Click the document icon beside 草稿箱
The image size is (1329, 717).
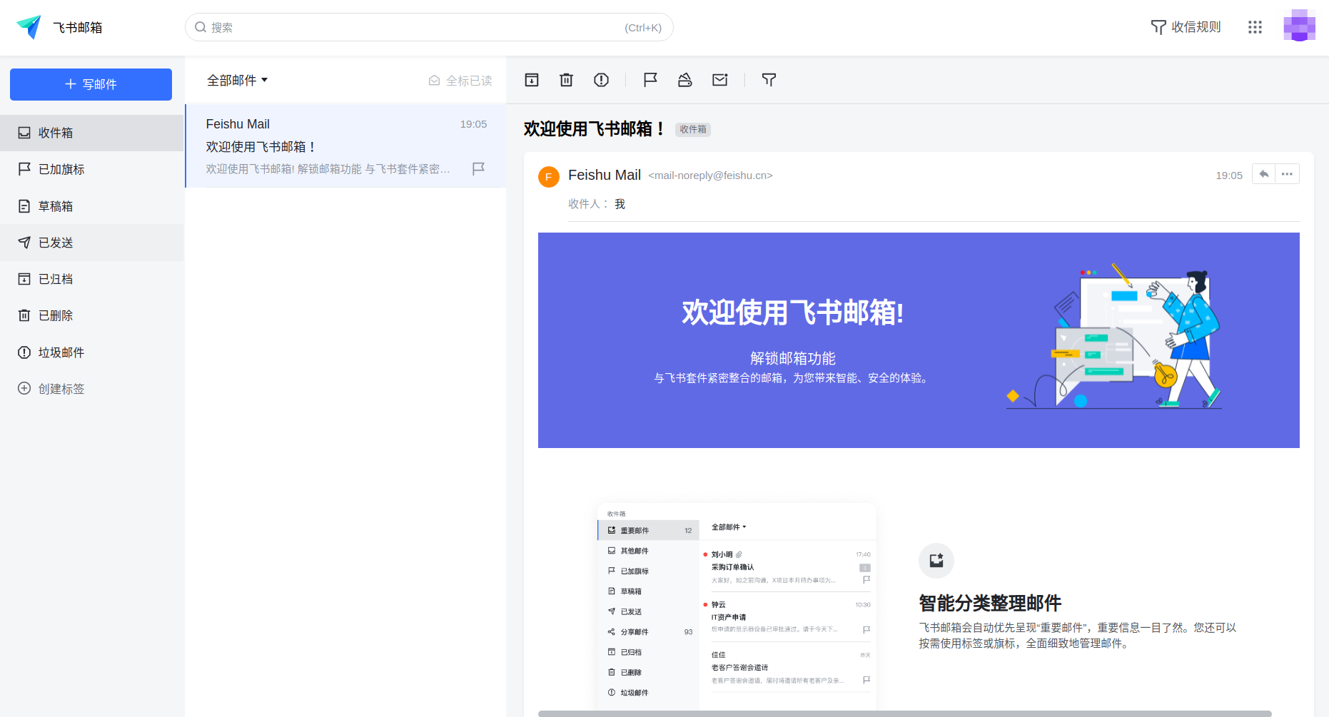click(24, 206)
